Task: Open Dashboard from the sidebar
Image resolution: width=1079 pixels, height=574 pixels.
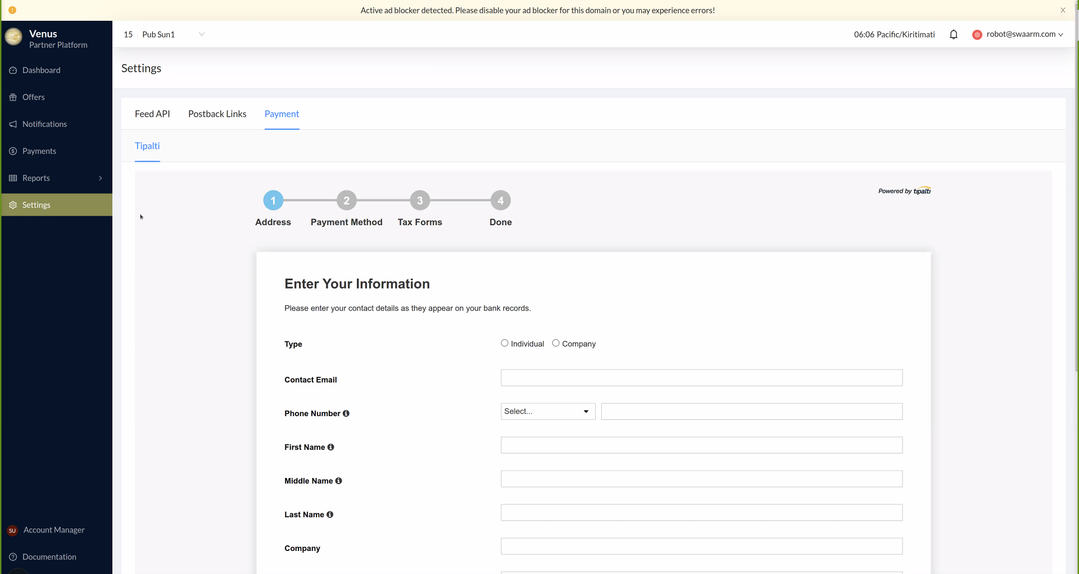Action: click(x=41, y=70)
